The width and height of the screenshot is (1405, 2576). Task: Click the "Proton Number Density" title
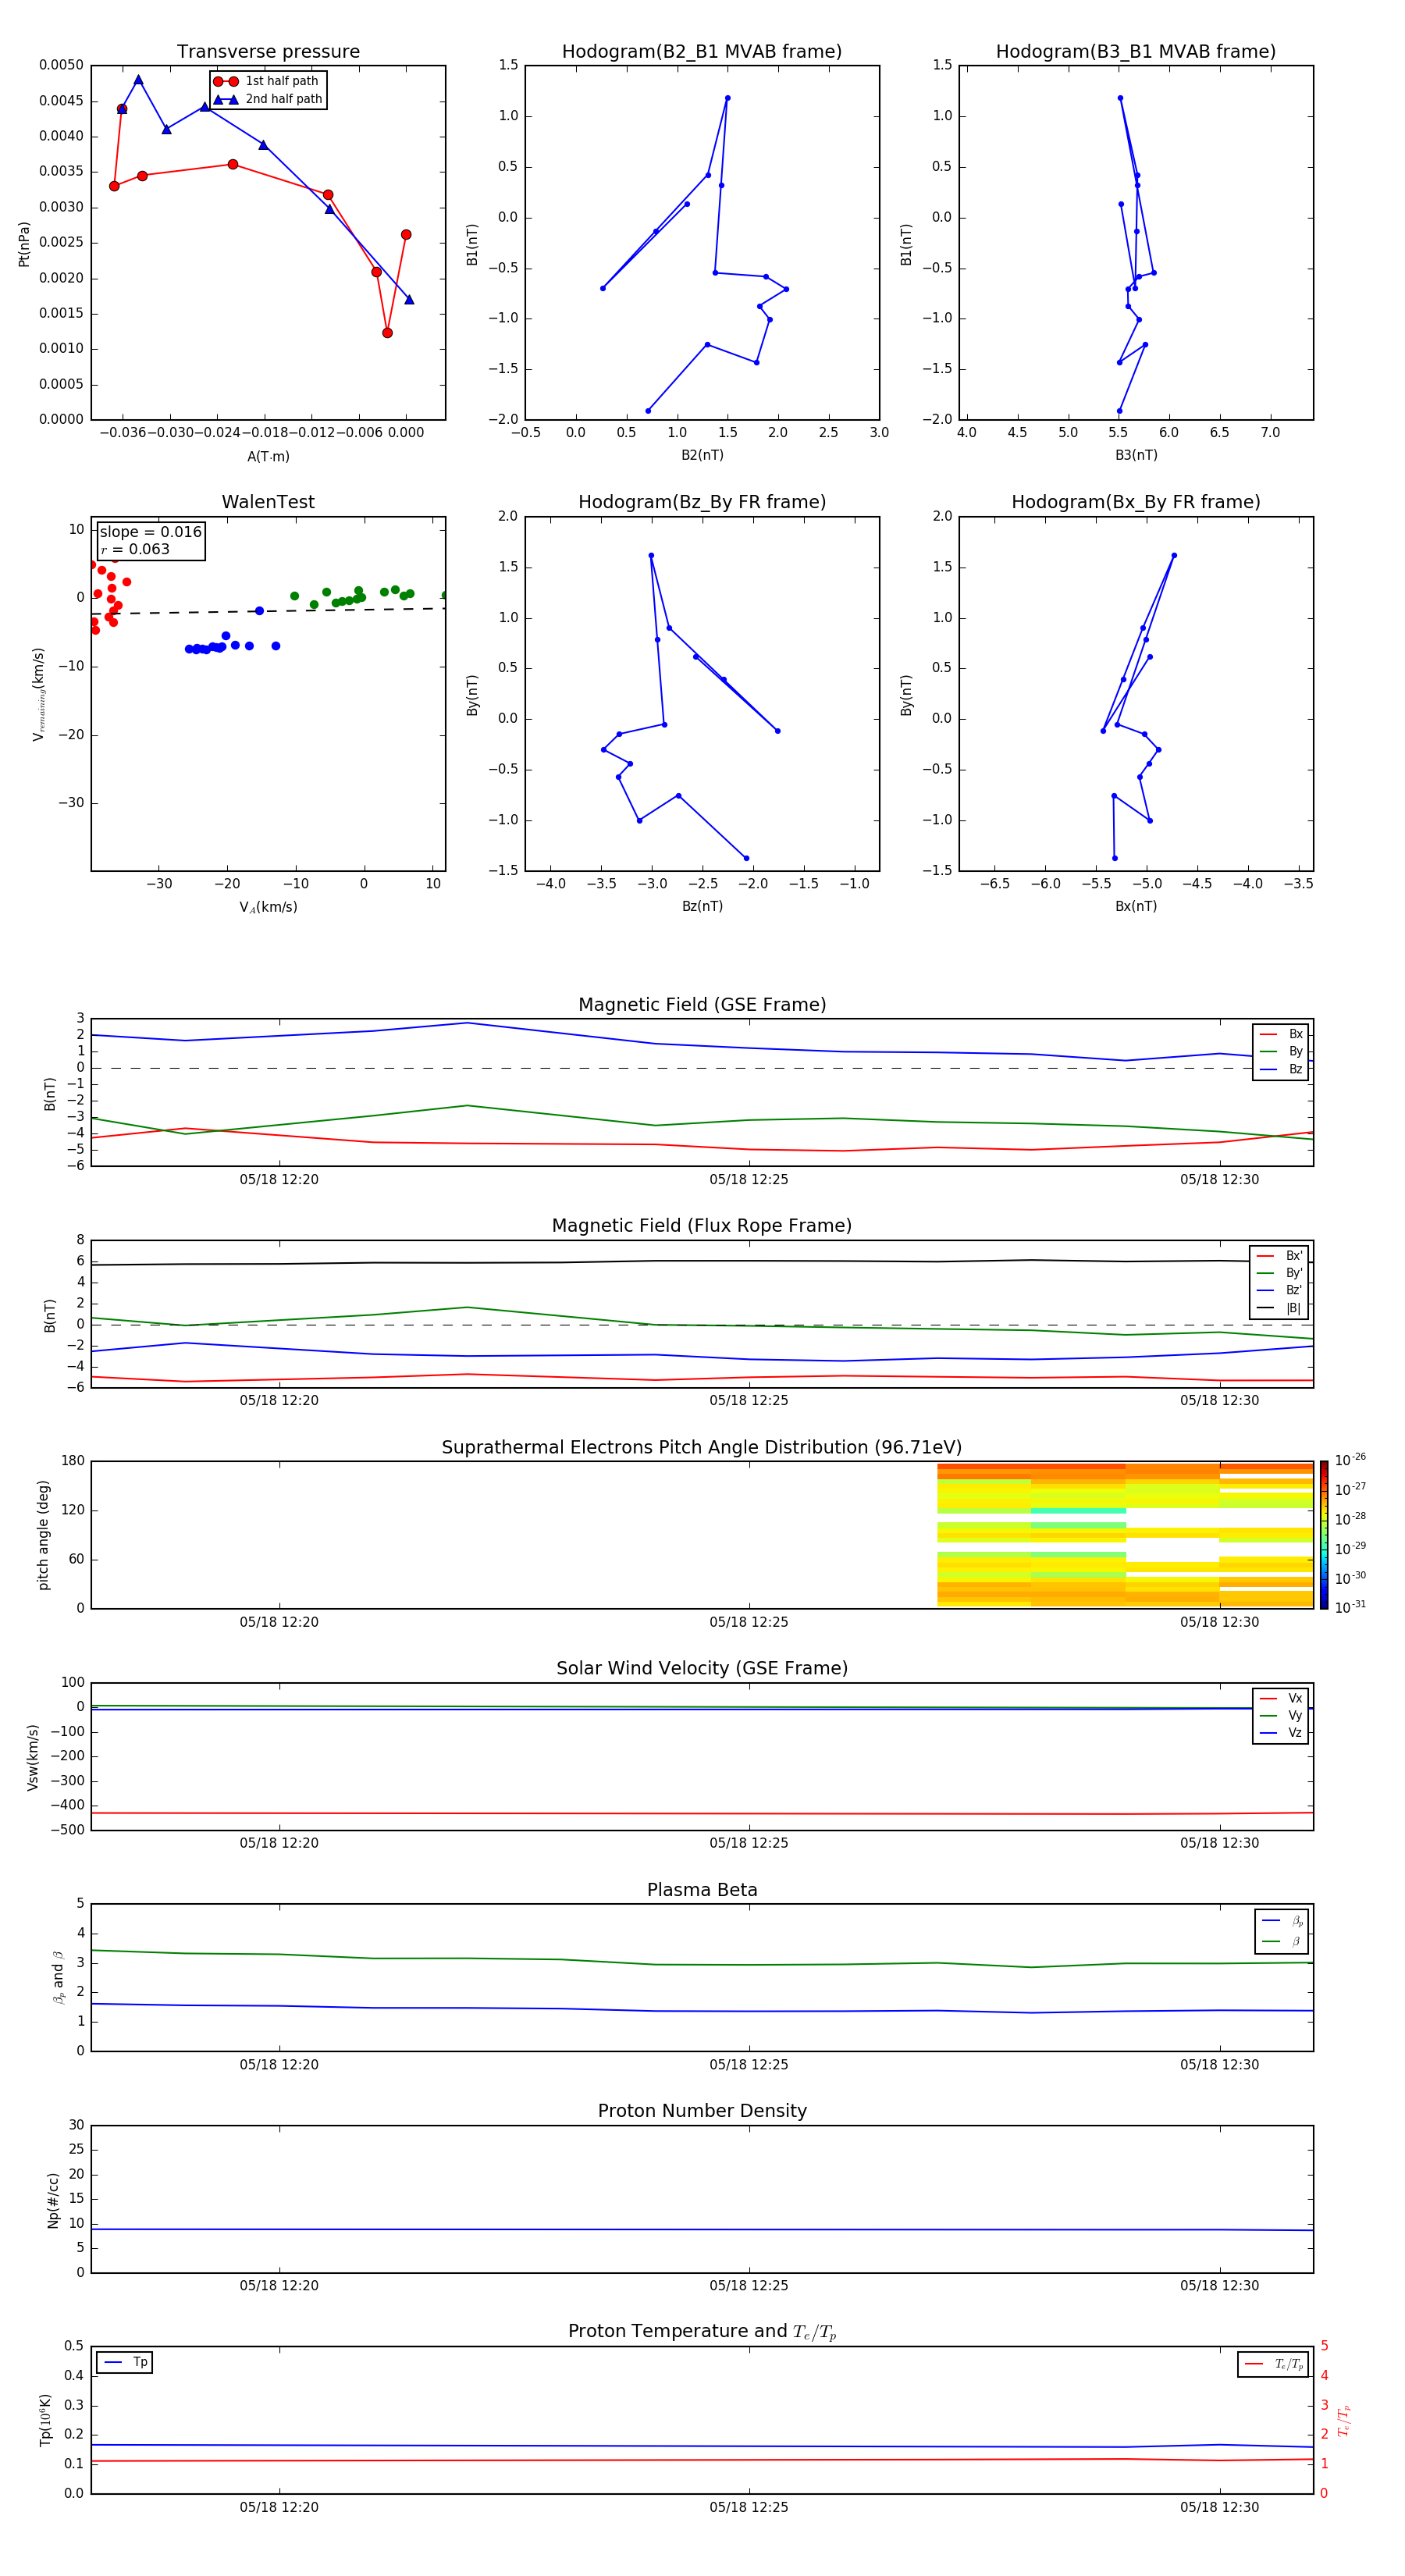coord(702,2112)
